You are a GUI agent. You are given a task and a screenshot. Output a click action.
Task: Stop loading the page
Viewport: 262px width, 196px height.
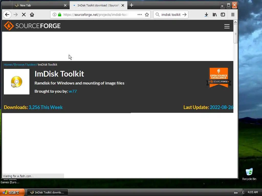[x=24, y=15]
